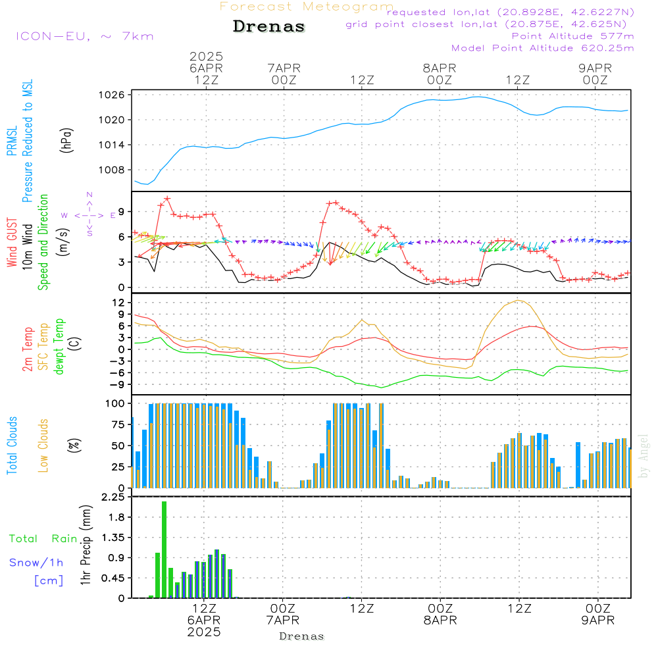Viewport: 658px width, 658px height.
Task: Click the 'Drenas' caption below the charts
Action: tap(302, 636)
